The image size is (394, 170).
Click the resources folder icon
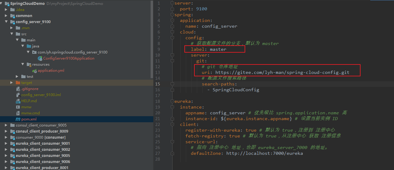(29, 64)
